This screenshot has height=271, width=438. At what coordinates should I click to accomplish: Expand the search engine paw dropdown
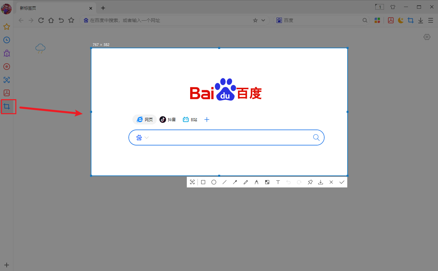pyautogui.click(x=142, y=137)
